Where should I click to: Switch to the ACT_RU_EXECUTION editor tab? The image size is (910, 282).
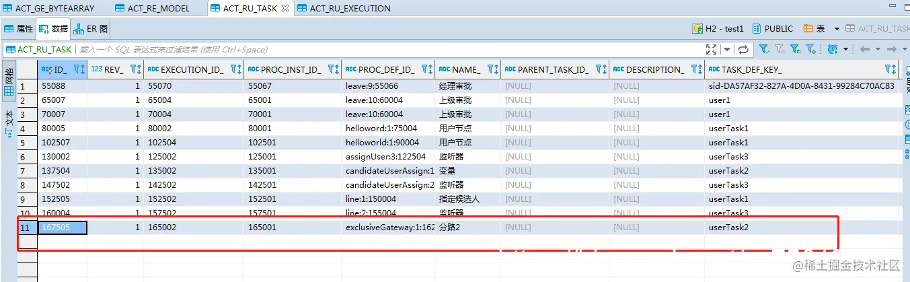(x=343, y=9)
